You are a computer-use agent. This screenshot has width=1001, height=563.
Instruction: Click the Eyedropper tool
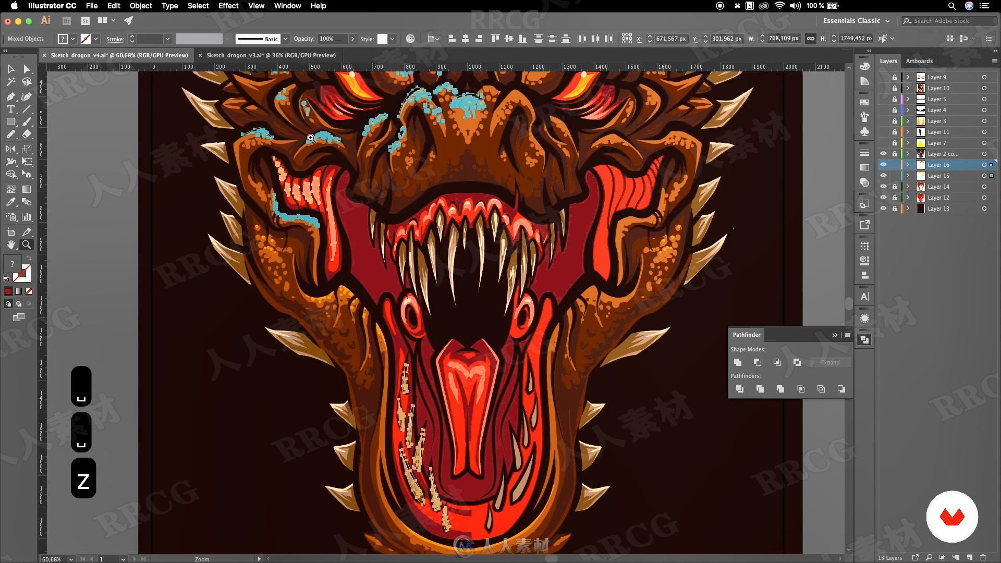pos(10,202)
